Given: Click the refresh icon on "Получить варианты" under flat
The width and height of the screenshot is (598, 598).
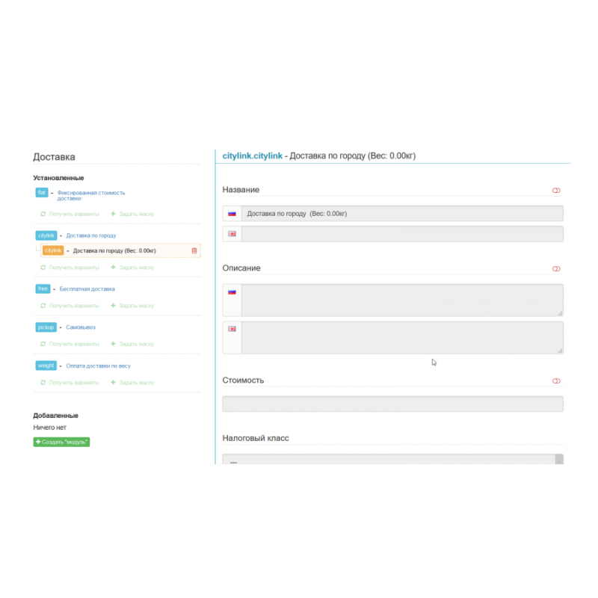Looking at the screenshot, I should point(43,213).
